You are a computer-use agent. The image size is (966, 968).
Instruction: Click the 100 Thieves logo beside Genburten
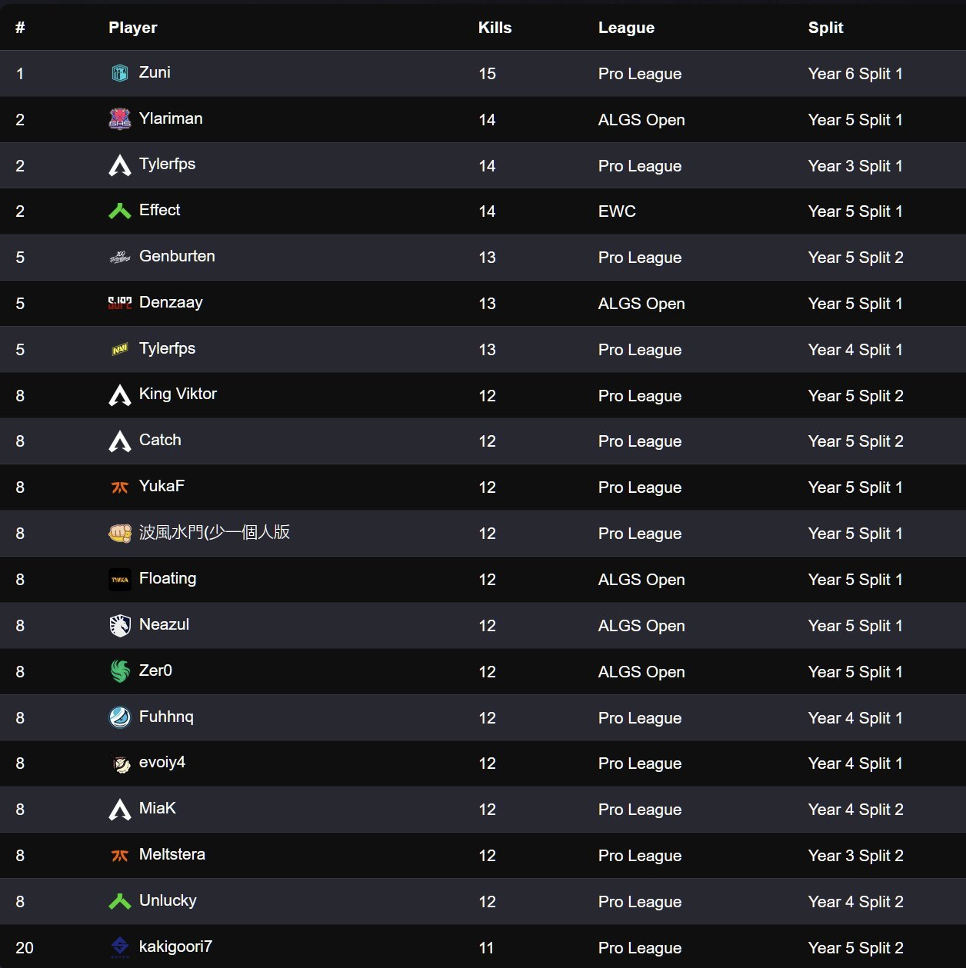120,257
